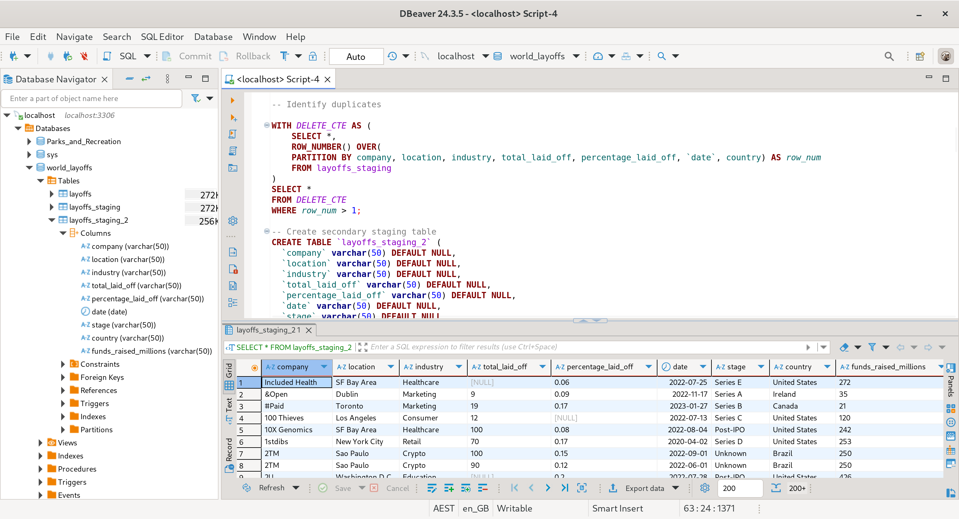Click the Export data icon
959x519 pixels.
point(613,488)
